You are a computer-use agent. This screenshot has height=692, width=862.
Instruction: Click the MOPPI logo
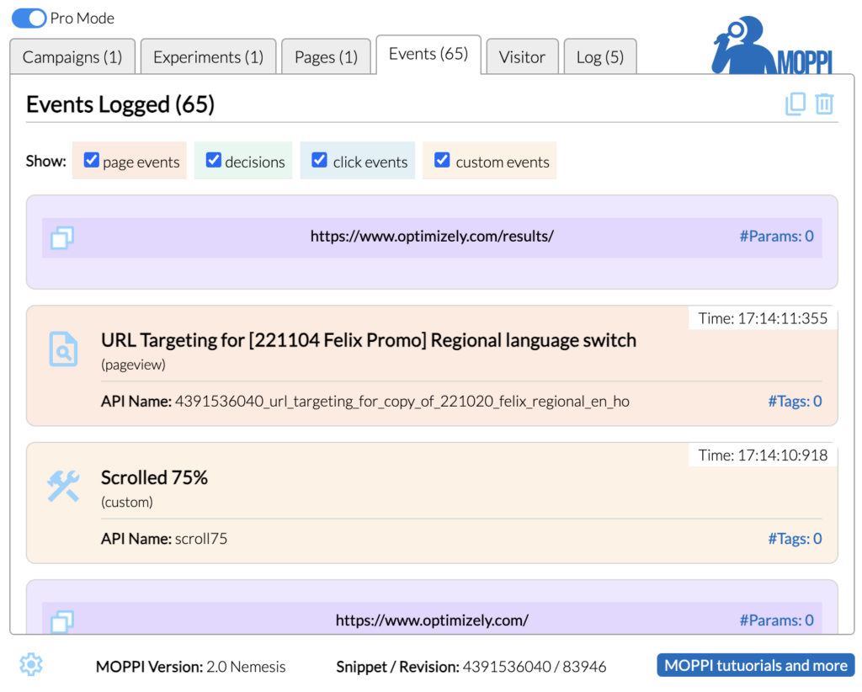click(x=773, y=45)
